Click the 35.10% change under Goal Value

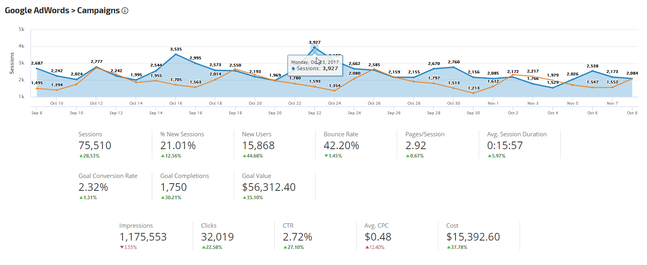tap(253, 198)
